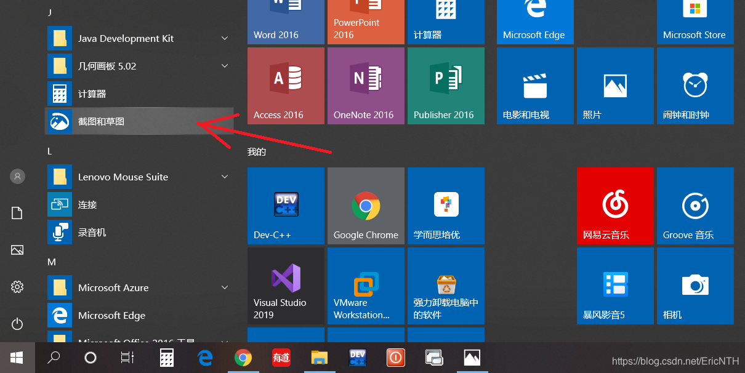Open Pictures from the Start rail
Viewport: 745px width, 373px height.
[x=17, y=250]
